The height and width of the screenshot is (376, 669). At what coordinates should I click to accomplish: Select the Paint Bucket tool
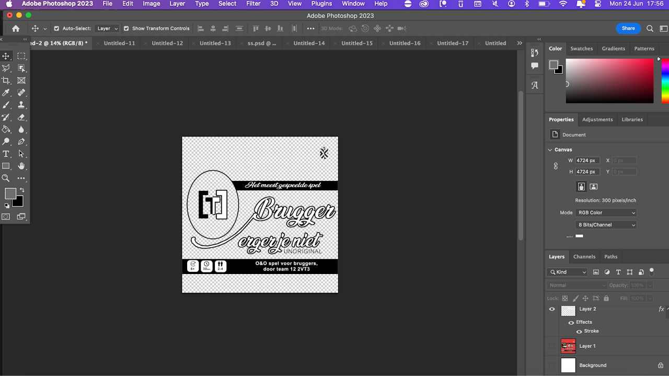point(6,129)
